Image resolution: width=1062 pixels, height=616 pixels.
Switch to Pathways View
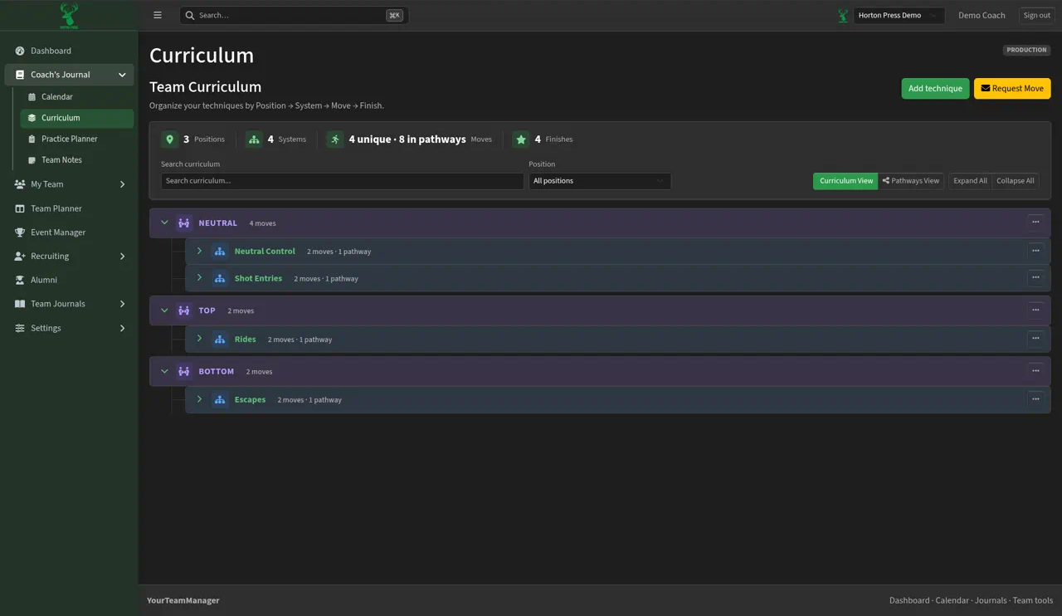click(x=911, y=181)
